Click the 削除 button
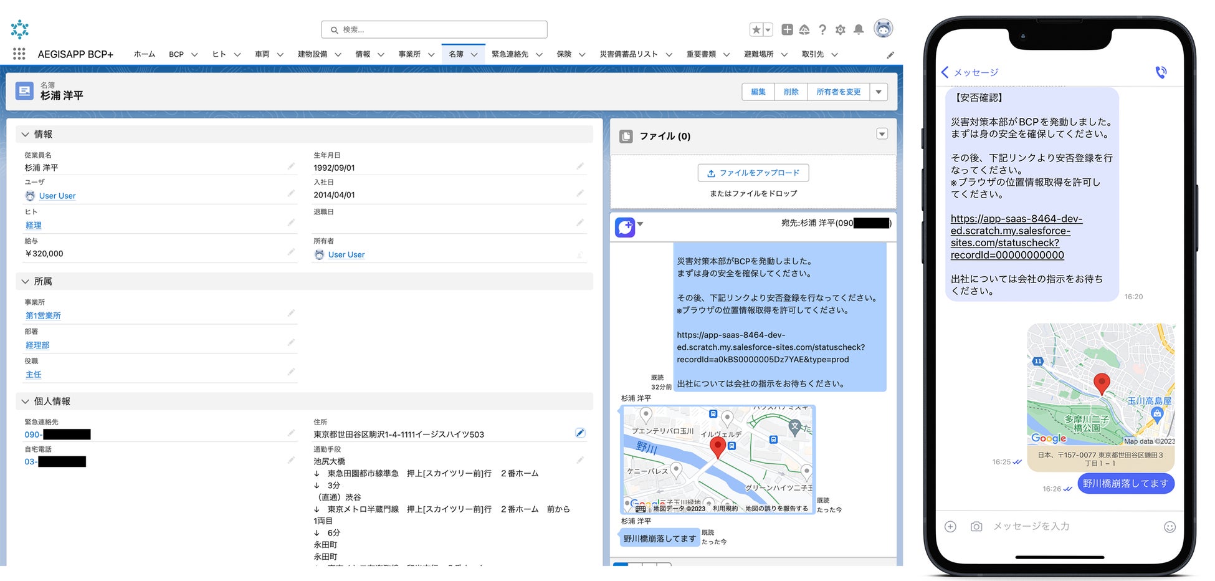Image resolution: width=1215 pixels, height=581 pixels. tap(791, 92)
